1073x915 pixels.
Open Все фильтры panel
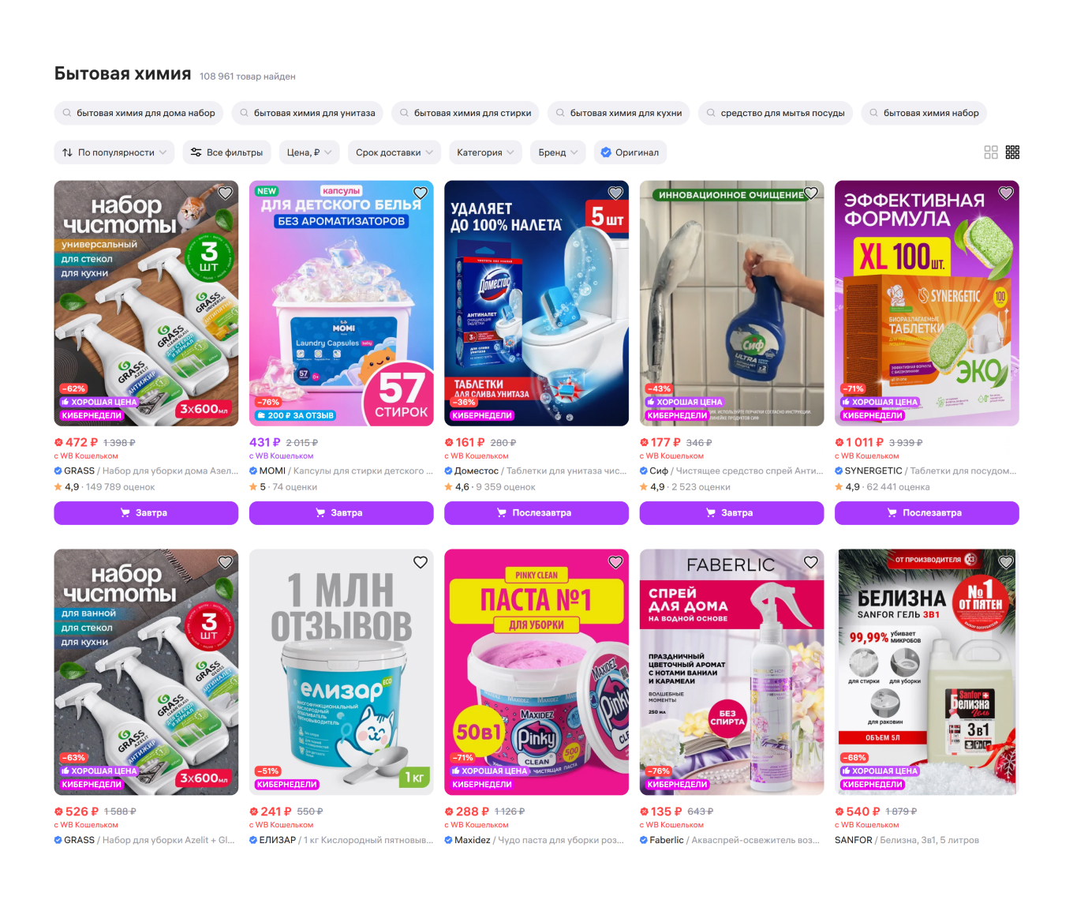(227, 152)
